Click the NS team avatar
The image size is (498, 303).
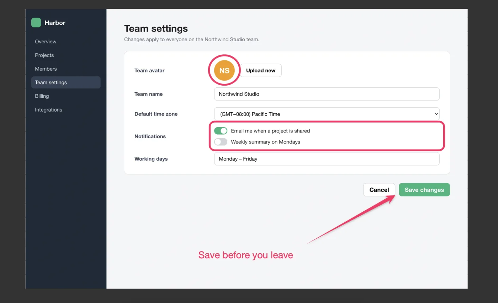[224, 70]
